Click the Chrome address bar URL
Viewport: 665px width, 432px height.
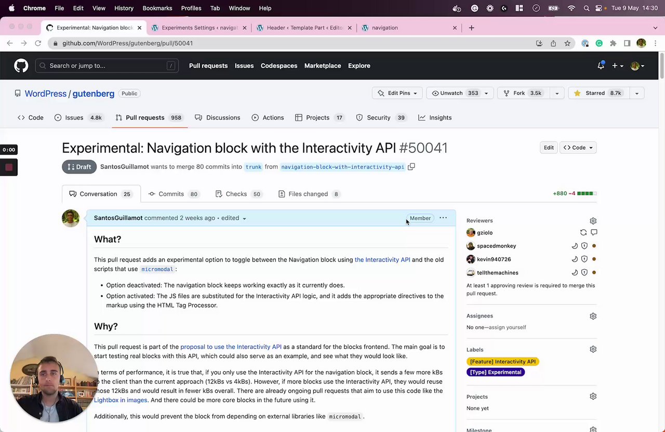click(127, 43)
